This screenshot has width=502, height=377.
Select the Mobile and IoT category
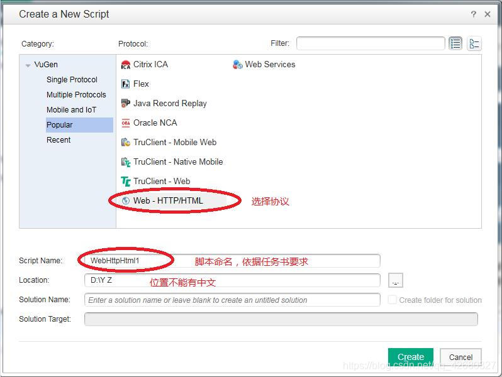71,110
